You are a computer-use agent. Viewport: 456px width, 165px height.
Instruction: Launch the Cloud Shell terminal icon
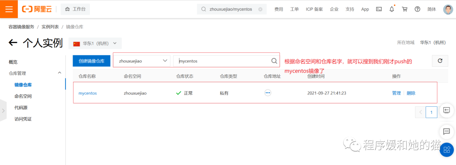[379, 9]
